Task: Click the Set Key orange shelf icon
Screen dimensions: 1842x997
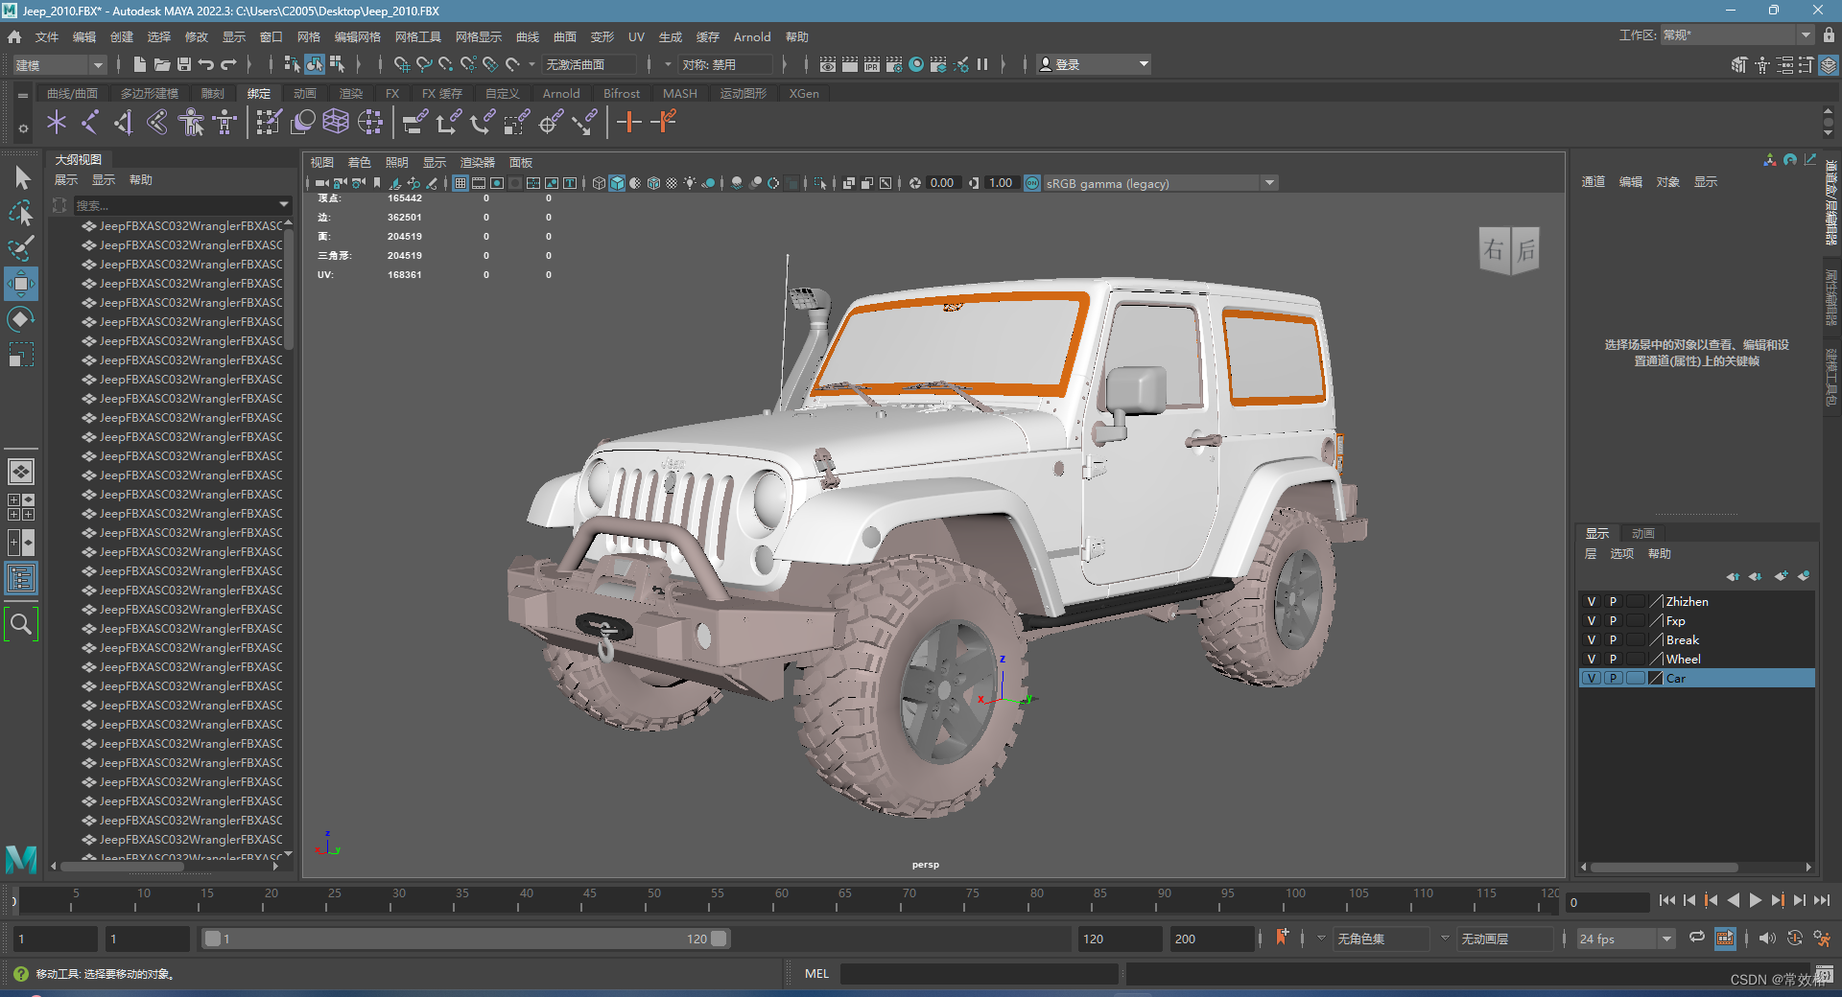Action: pos(629,122)
